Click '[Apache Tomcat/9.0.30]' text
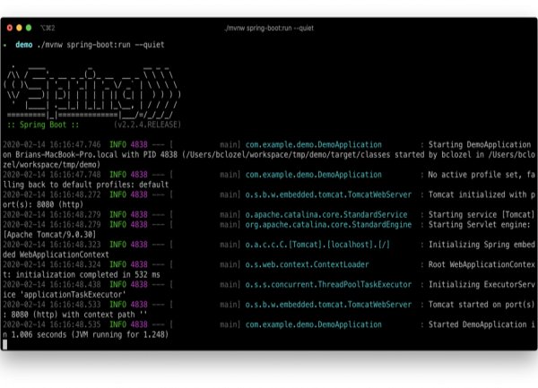This screenshot has height=388, width=538. 49,235
